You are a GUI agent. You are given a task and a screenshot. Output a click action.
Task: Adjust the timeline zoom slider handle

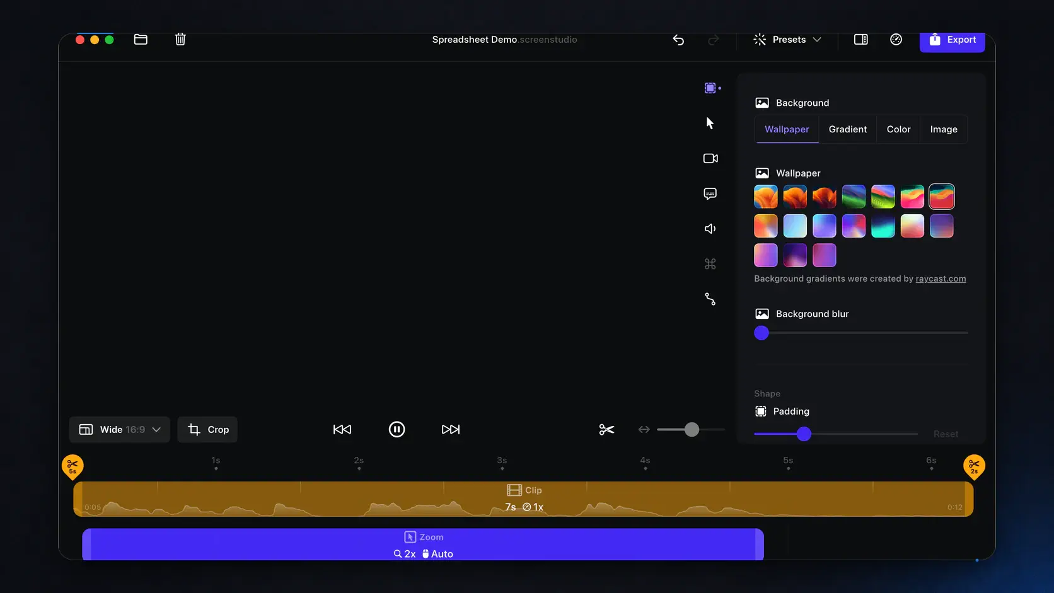point(692,430)
